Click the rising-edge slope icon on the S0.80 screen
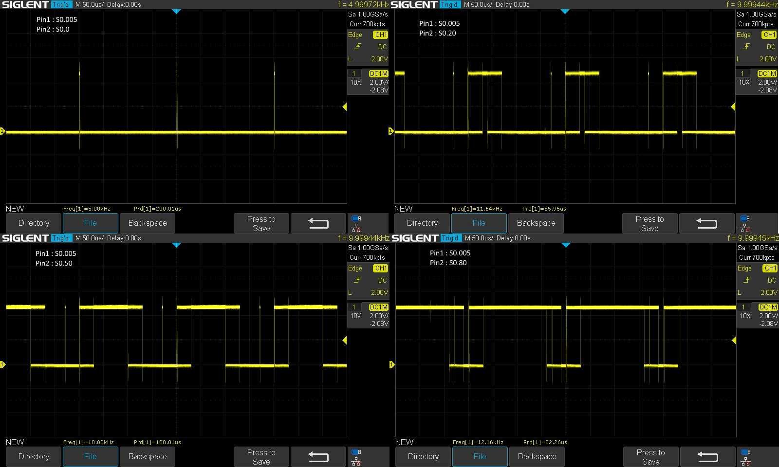This screenshot has width=779, height=467. pyautogui.click(x=747, y=280)
